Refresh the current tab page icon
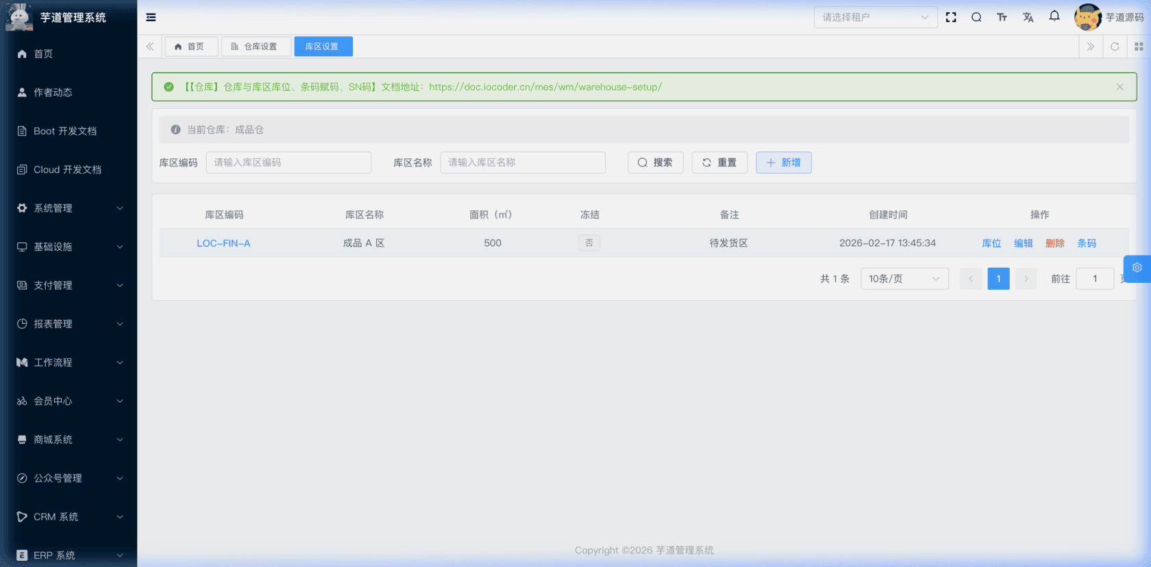 (x=1115, y=47)
